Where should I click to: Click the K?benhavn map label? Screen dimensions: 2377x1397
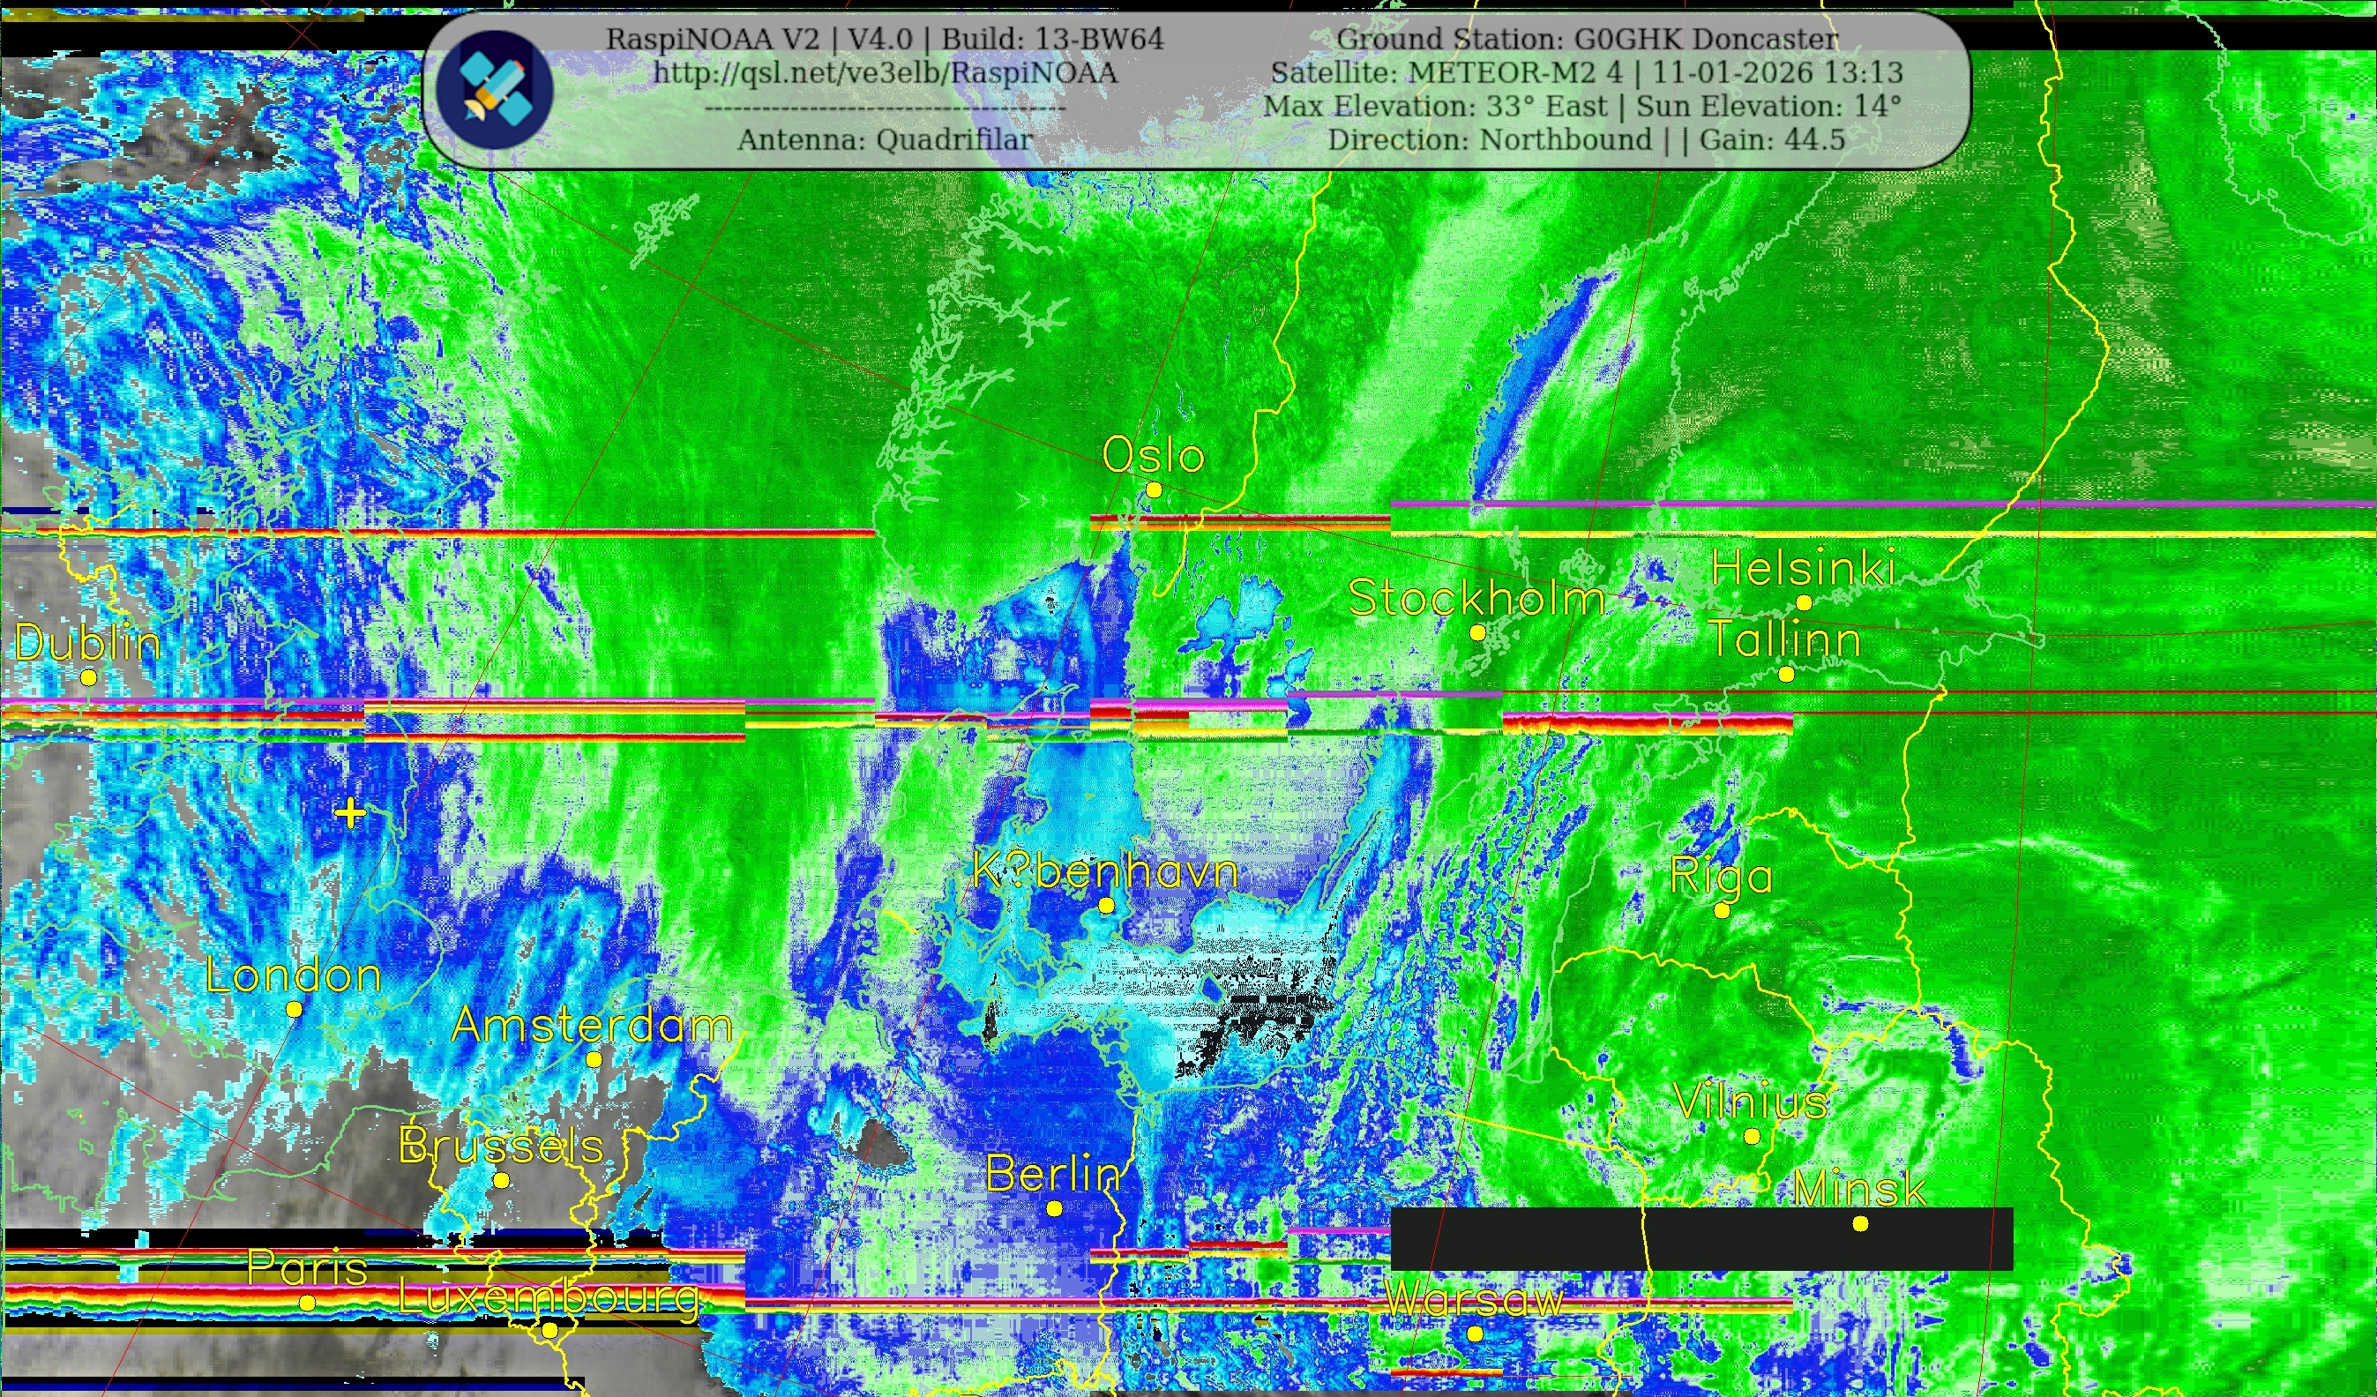(1104, 870)
